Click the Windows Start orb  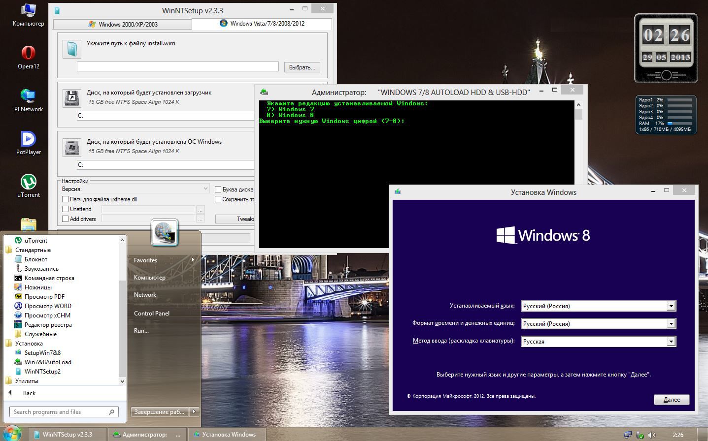click(12, 434)
